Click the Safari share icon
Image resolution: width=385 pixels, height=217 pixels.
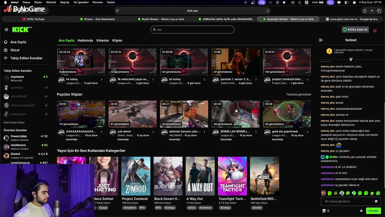click(365, 11)
